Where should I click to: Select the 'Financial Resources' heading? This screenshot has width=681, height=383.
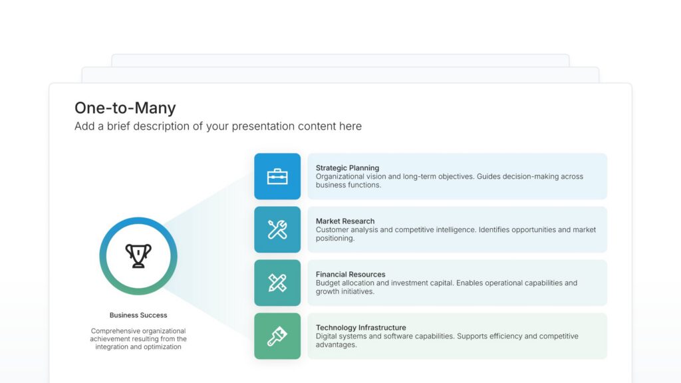click(x=350, y=275)
